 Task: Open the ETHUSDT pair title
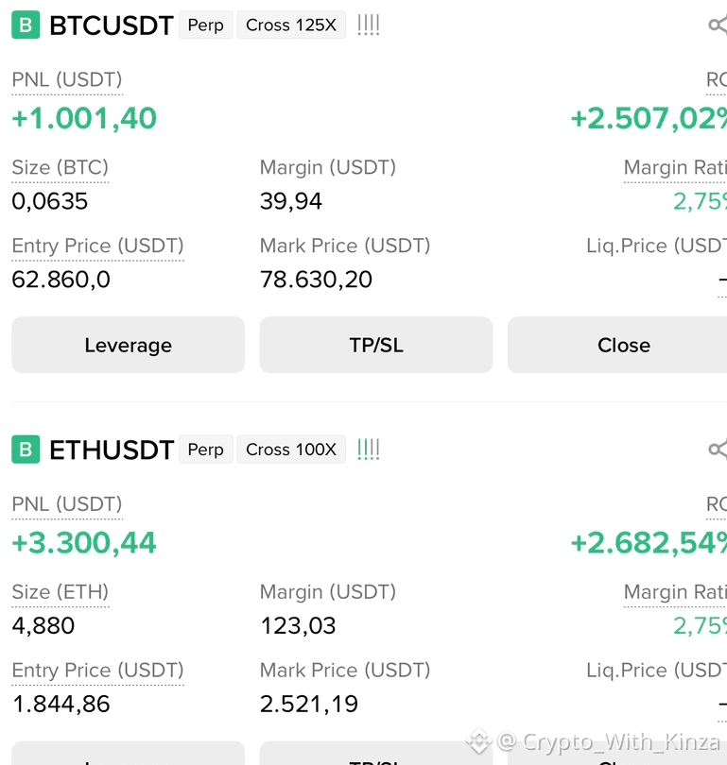click(x=112, y=450)
